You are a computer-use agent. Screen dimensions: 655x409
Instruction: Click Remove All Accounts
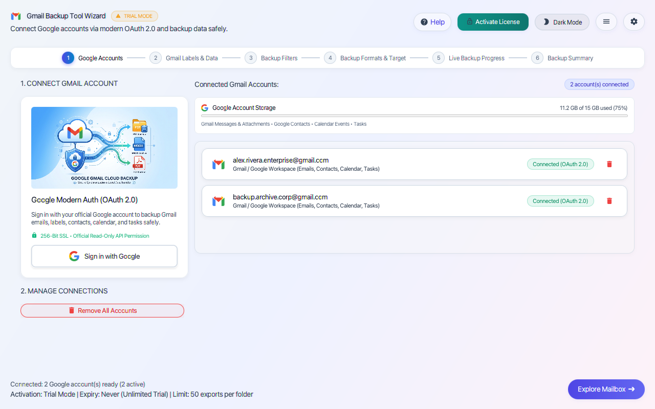(x=102, y=310)
